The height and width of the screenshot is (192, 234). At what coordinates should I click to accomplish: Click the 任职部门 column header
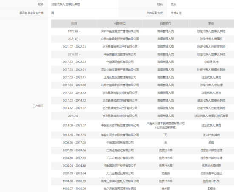[x=166, y=23]
